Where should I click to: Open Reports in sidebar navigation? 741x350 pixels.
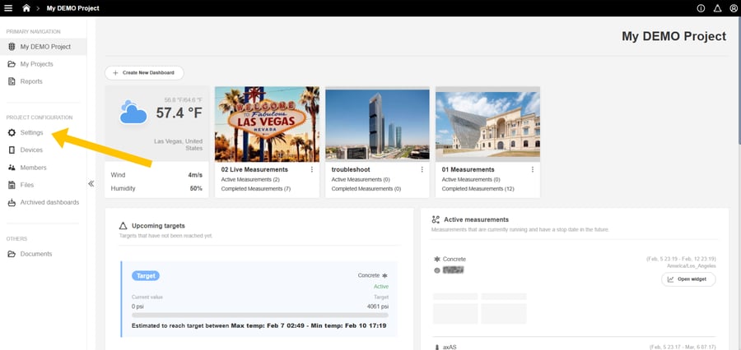[x=31, y=81]
